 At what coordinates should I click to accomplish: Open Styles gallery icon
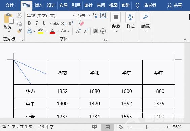[x=130, y=17]
